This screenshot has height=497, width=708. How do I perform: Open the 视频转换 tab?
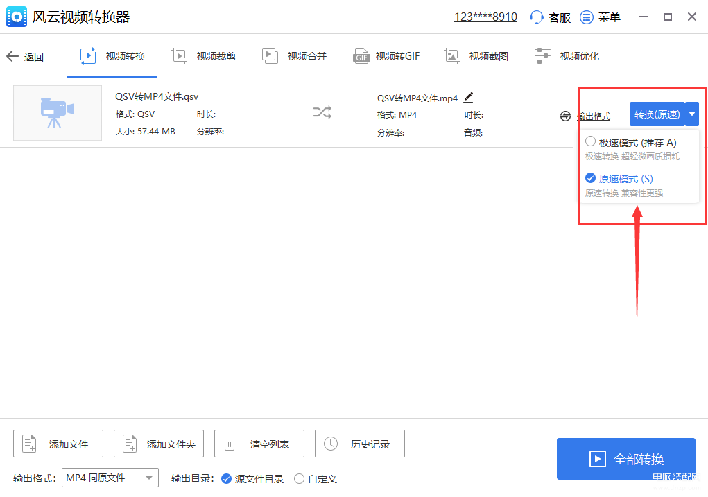(x=112, y=56)
